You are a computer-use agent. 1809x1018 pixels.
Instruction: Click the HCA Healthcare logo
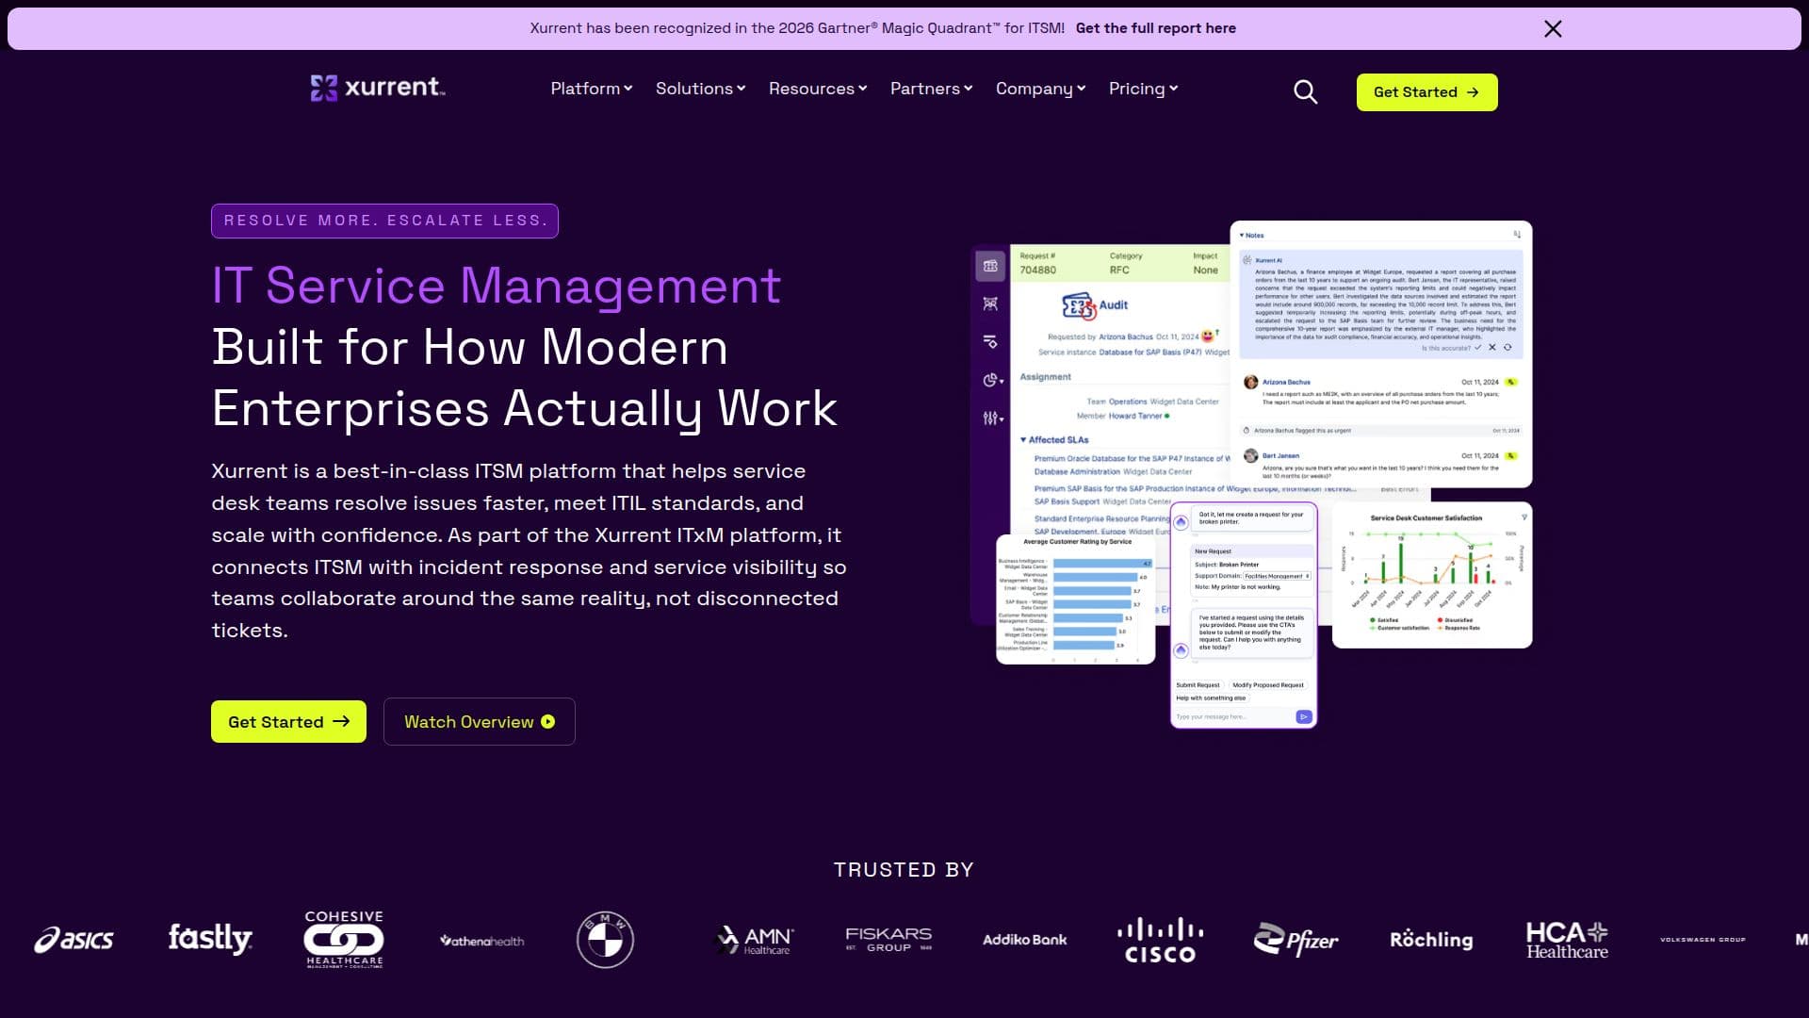1567,940
